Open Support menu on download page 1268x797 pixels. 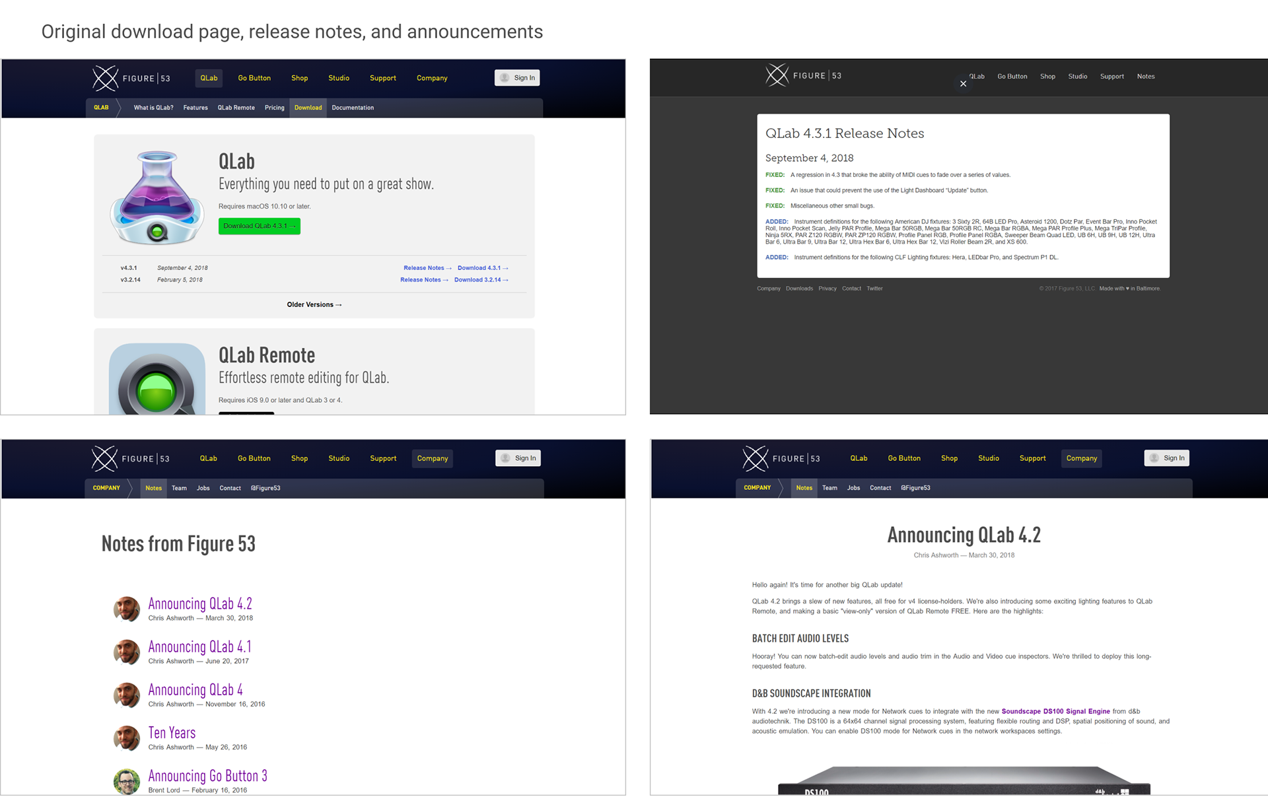coord(383,78)
